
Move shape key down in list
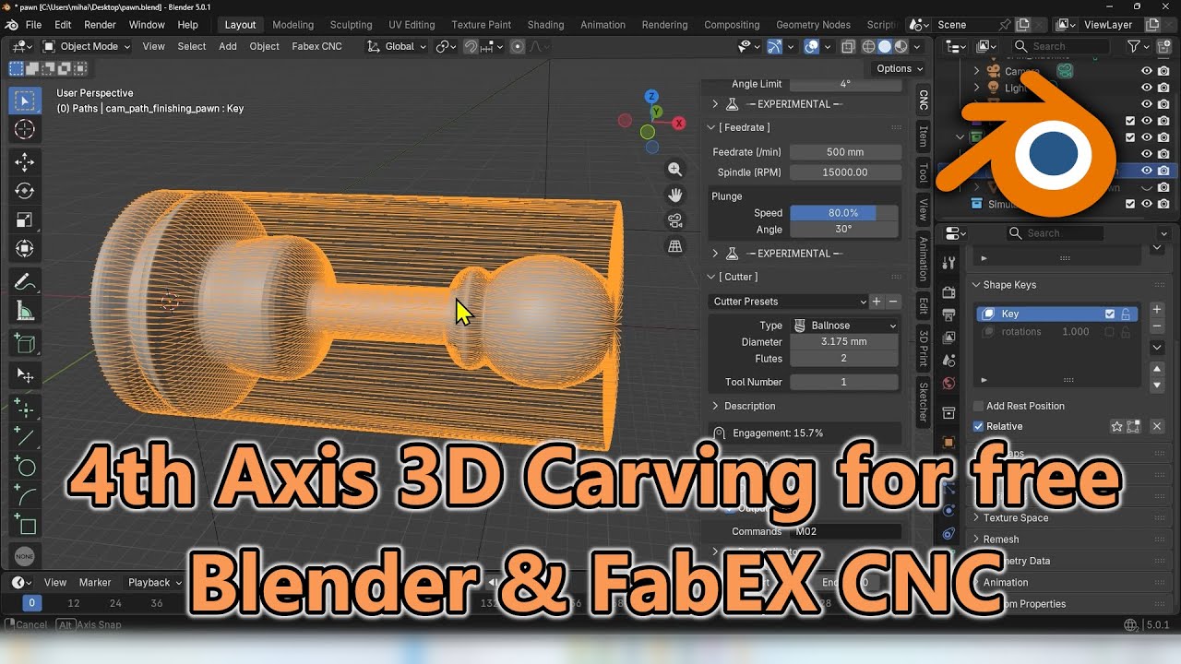pyautogui.click(x=1157, y=385)
